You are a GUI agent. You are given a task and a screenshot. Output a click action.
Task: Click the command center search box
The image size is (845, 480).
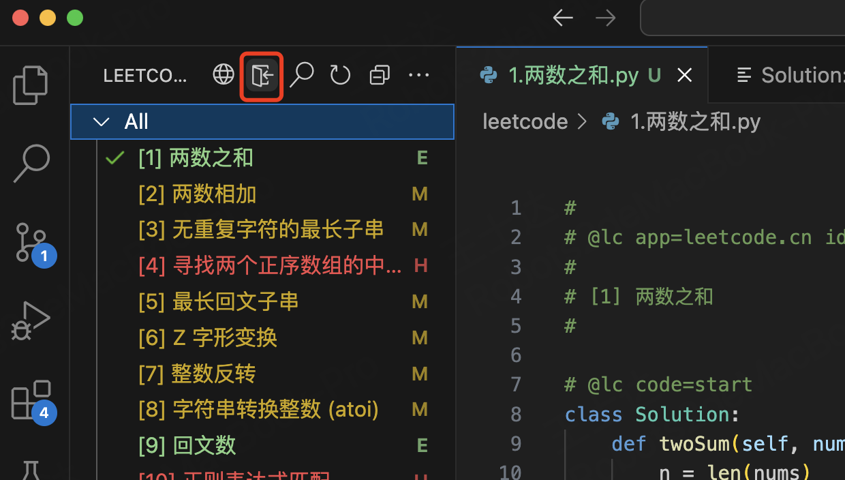743,18
